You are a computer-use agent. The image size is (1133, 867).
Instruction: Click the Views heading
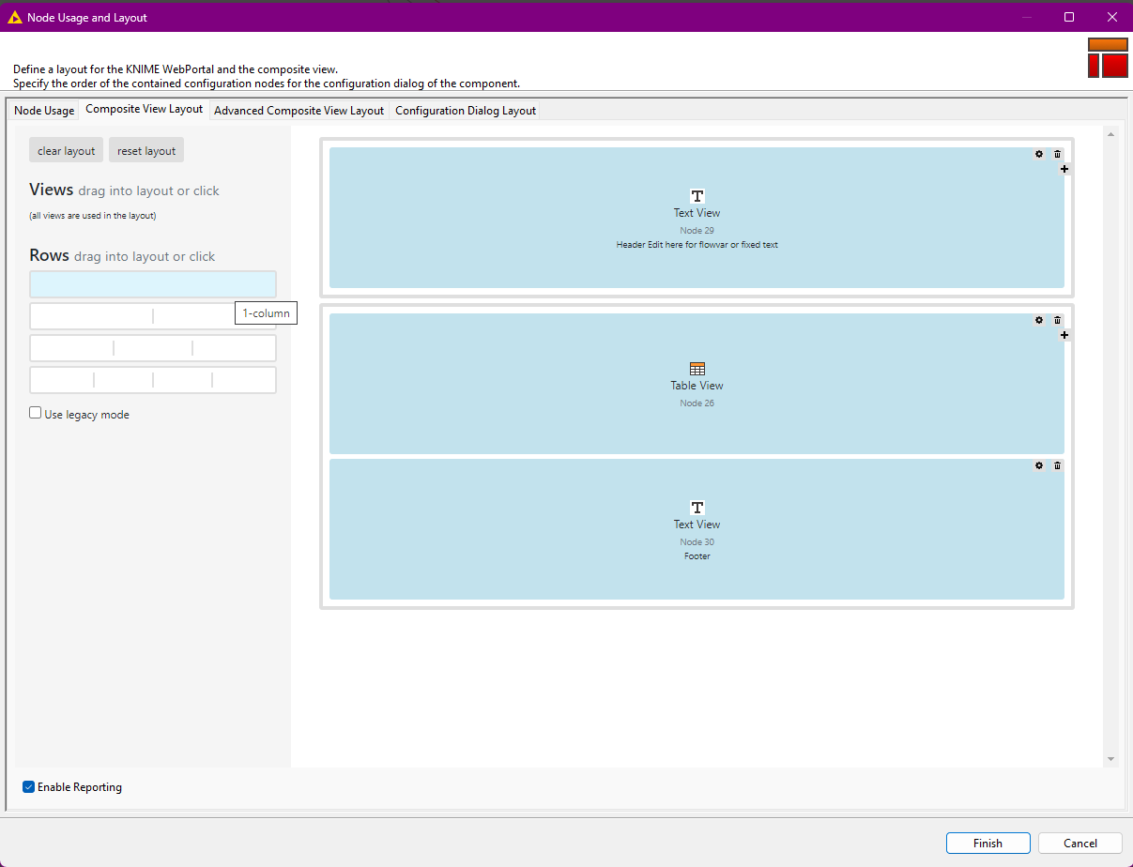[51, 190]
